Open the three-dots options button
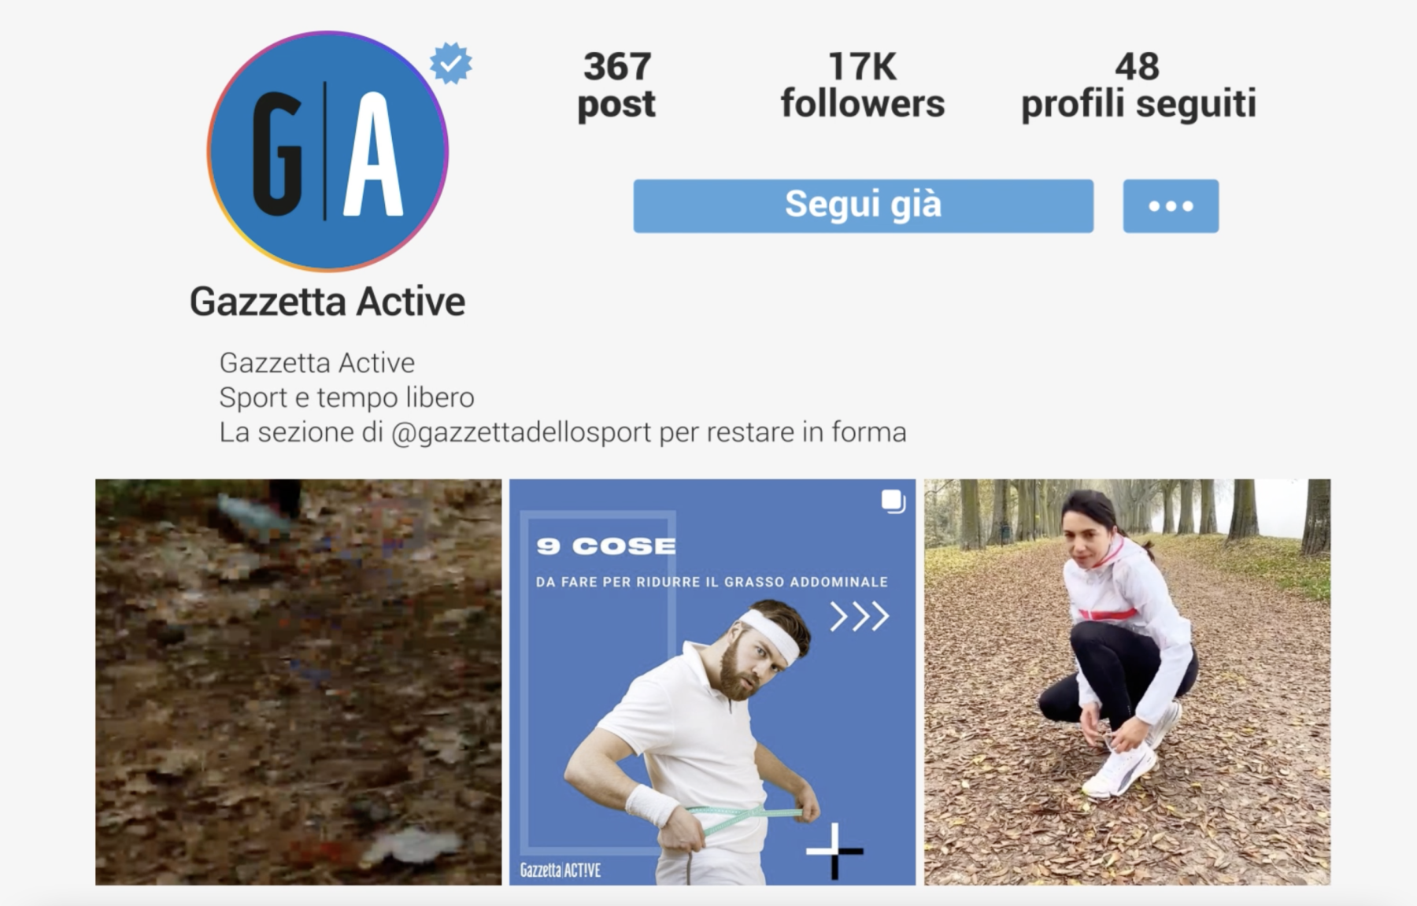Image resolution: width=1417 pixels, height=906 pixels. [1171, 206]
